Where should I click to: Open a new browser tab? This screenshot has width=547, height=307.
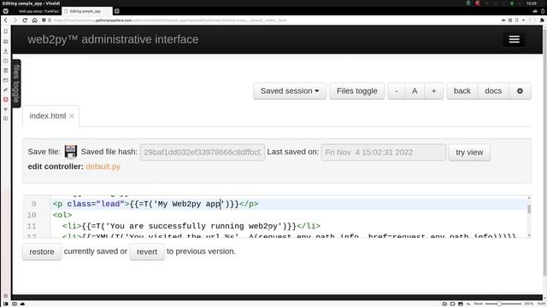click(x=117, y=11)
